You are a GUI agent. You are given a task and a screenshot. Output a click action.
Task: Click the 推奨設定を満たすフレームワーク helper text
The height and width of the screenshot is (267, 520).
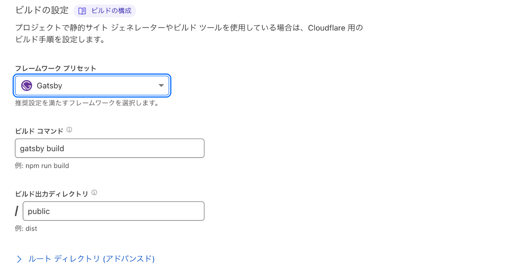87,103
